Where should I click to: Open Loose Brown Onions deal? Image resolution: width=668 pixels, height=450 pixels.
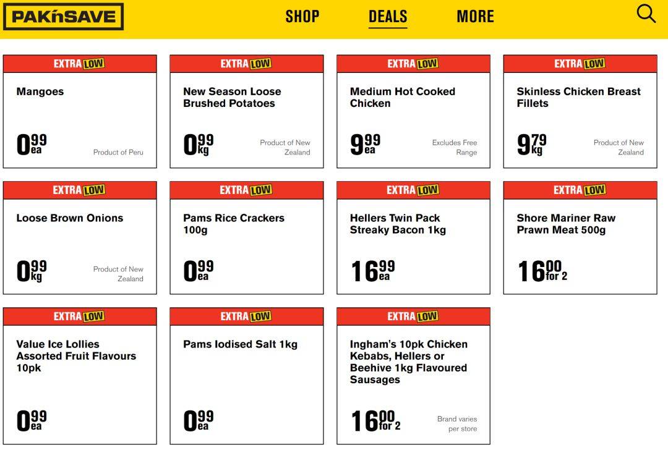click(x=80, y=237)
